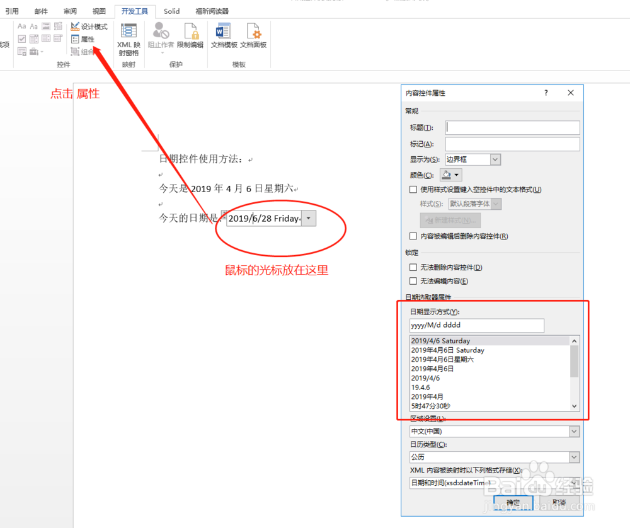Switch to the Solid ribbon tab
This screenshot has width=630, height=528.
[171, 11]
